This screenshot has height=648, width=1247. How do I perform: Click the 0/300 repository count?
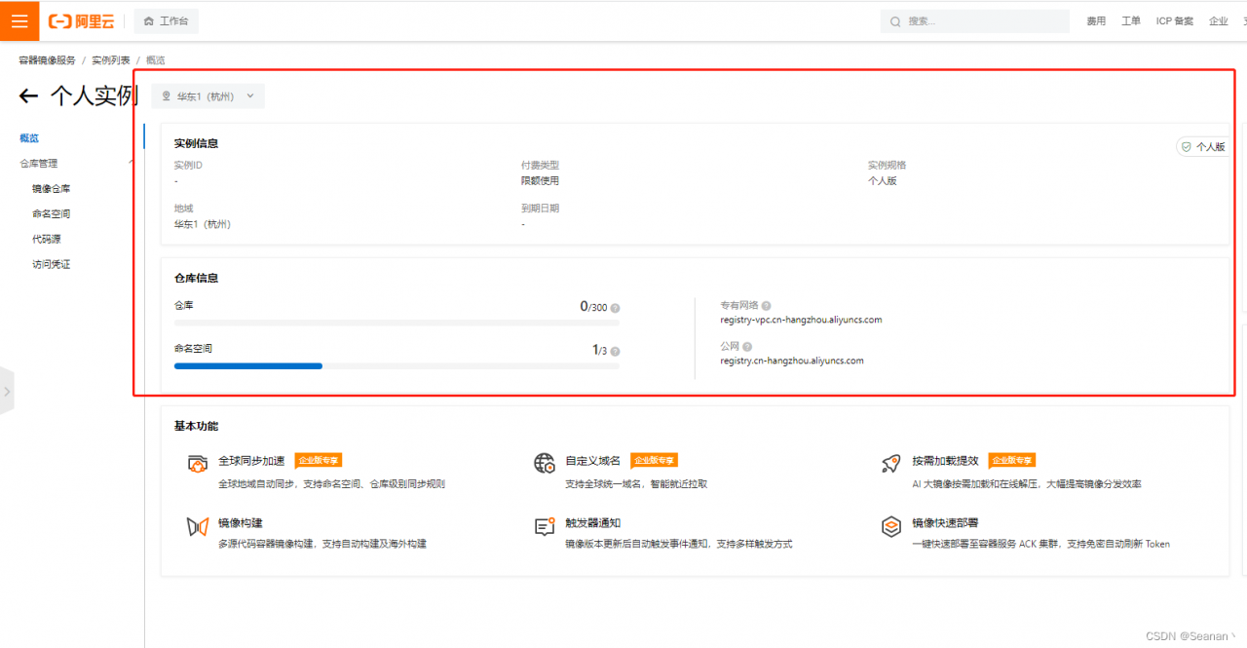click(593, 307)
